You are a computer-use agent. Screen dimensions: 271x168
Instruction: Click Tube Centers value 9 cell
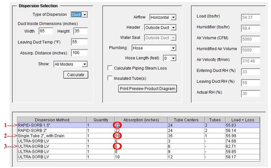click(x=186, y=151)
